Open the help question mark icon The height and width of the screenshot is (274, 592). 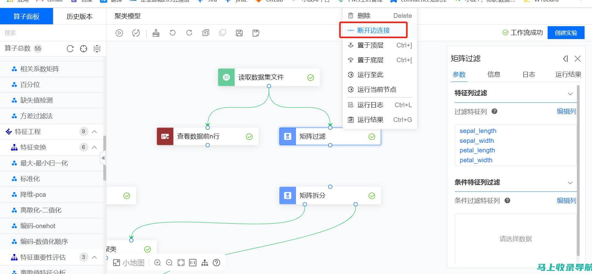click(x=217, y=263)
